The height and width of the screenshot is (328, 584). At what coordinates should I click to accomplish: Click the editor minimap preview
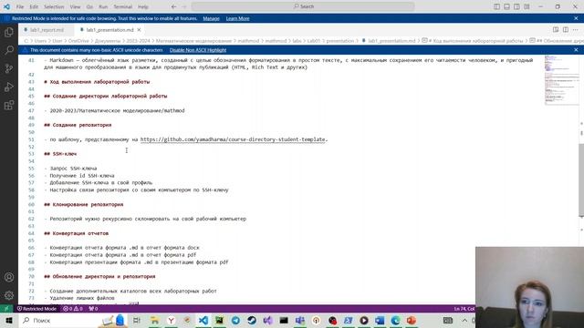[x=562, y=79]
